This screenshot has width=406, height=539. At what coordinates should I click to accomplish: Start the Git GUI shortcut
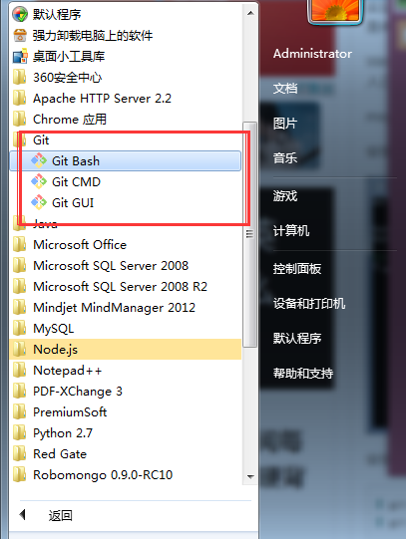[126, 203]
